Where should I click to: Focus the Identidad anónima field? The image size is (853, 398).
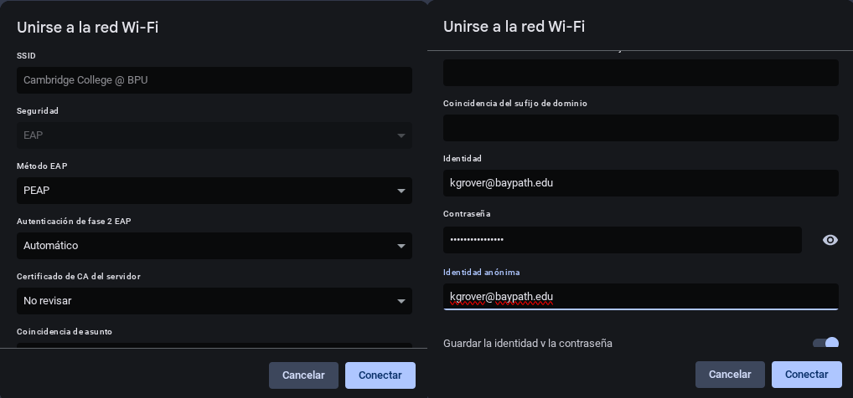[640, 296]
